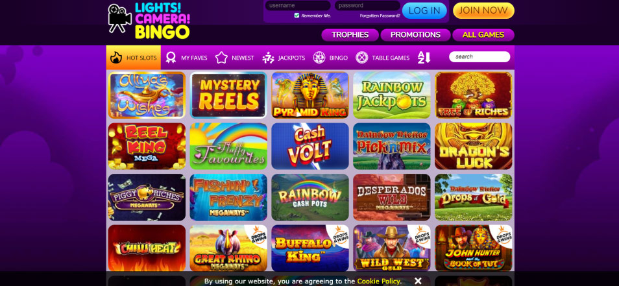Toggle the Remember Me checkbox
This screenshot has width=619, height=286.
[297, 16]
